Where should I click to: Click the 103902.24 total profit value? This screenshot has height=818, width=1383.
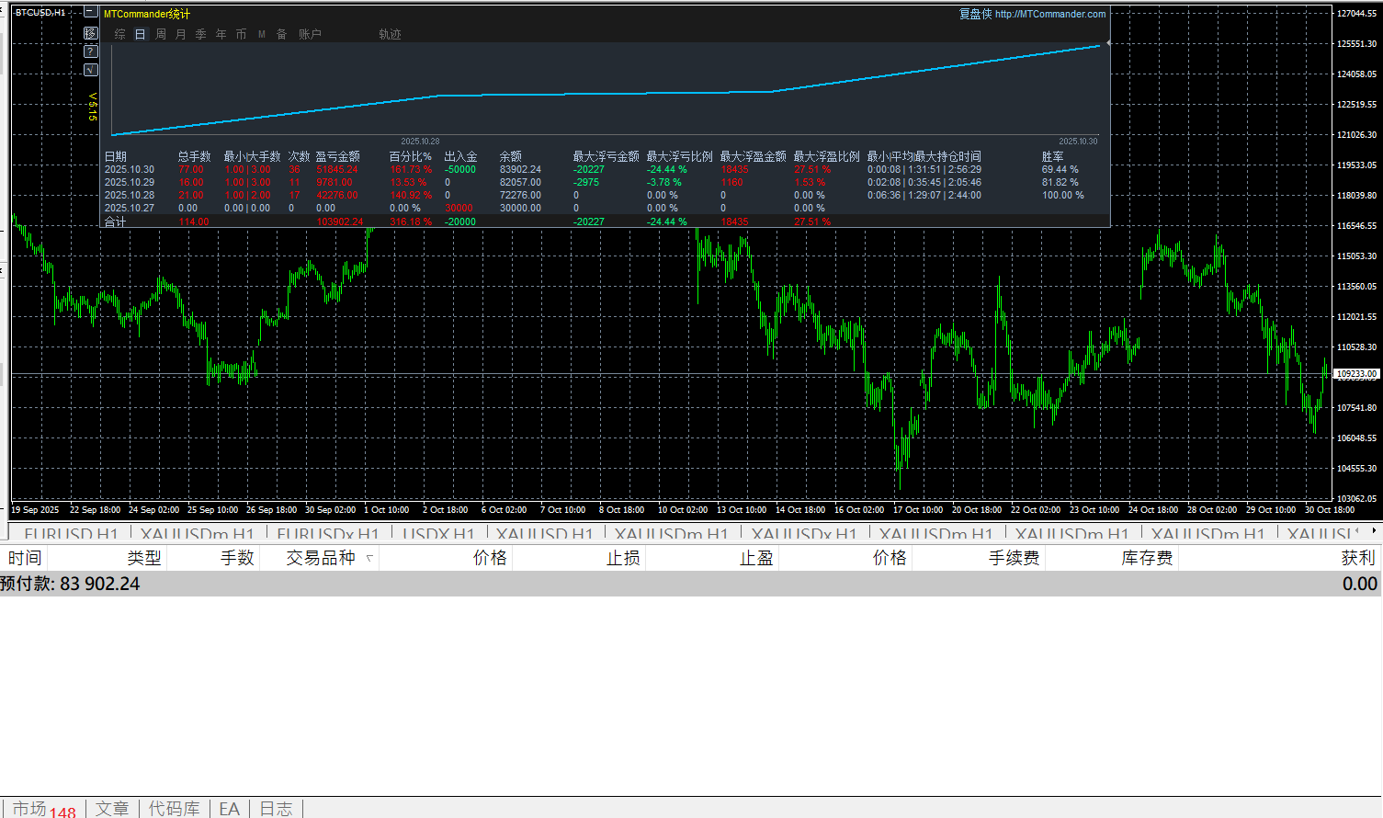pyautogui.click(x=340, y=222)
